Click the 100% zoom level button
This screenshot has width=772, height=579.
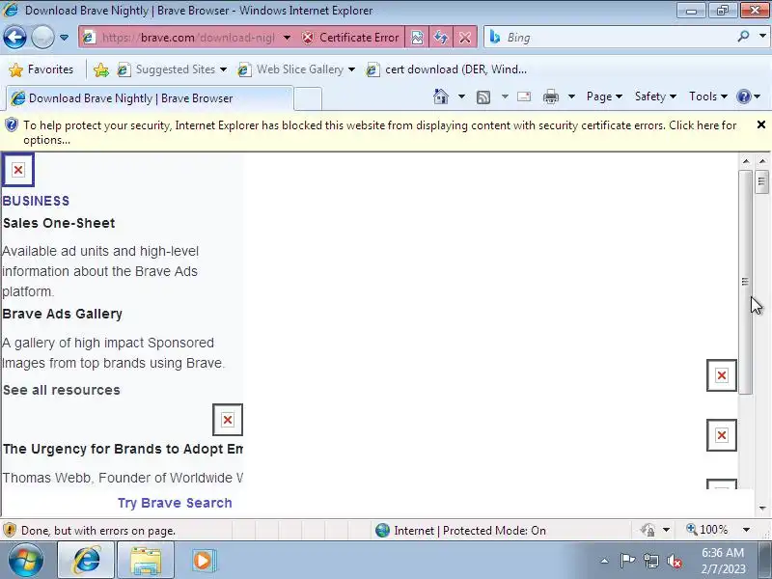(x=707, y=530)
